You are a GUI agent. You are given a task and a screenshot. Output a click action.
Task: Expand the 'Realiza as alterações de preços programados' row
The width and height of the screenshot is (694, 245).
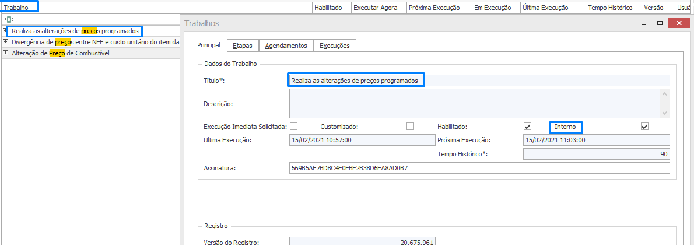pyautogui.click(x=5, y=31)
